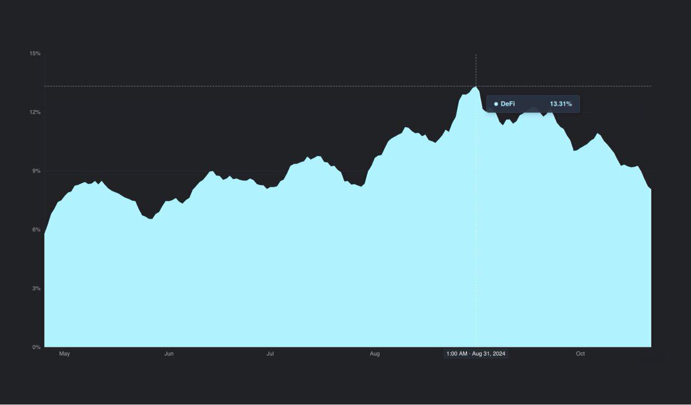The image size is (691, 405).
Task: Click the 6% y-axis label
Action: (36, 230)
